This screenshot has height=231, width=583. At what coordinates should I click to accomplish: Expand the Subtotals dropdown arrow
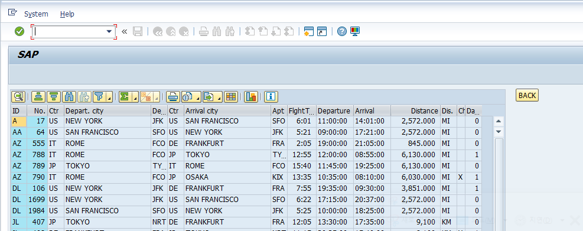tap(156, 97)
